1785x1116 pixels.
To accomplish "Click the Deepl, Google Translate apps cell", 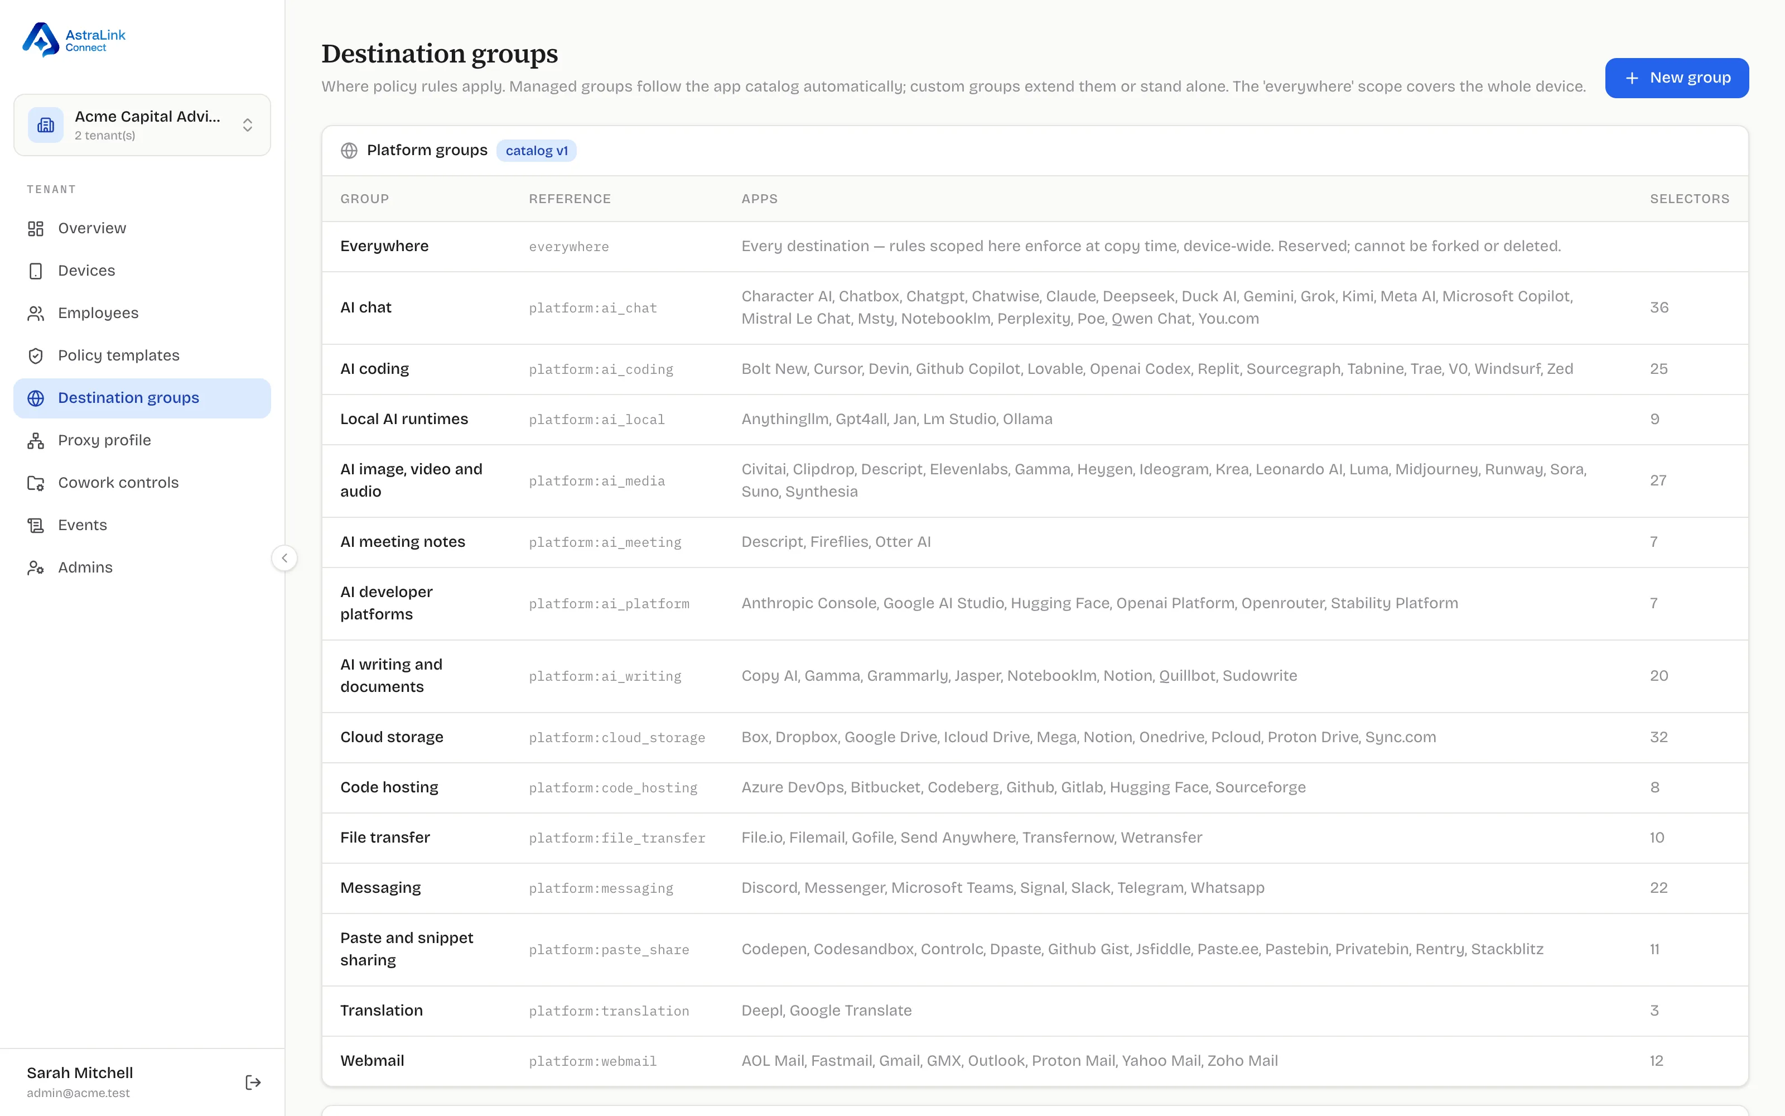I will pos(826,1011).
